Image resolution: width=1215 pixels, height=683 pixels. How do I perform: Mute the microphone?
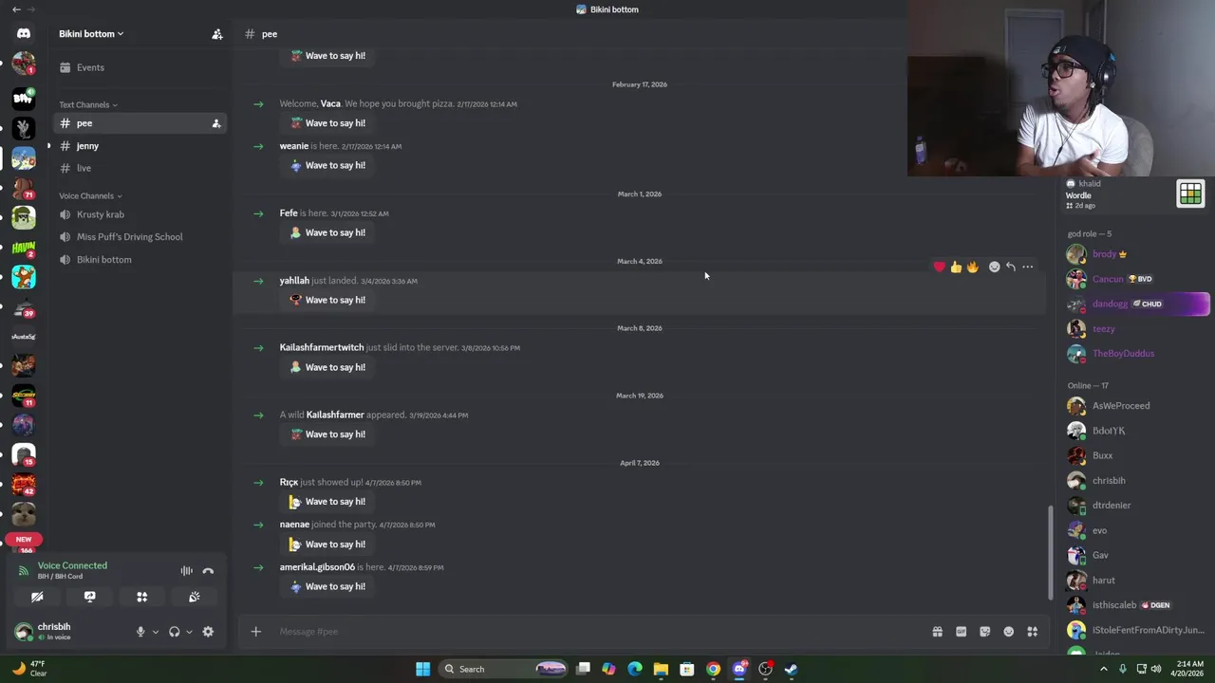pyautogui.click(x=140, y=632)
